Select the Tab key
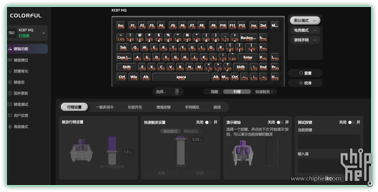Viewport: 378px width, 192px height. click(x=123, y=48)
